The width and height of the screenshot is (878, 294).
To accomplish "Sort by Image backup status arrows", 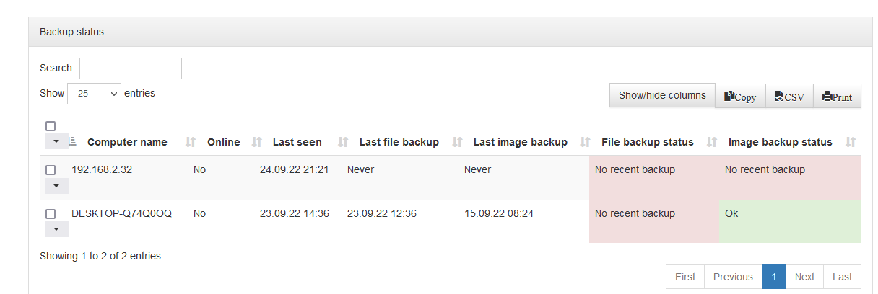I will [851, 142].
